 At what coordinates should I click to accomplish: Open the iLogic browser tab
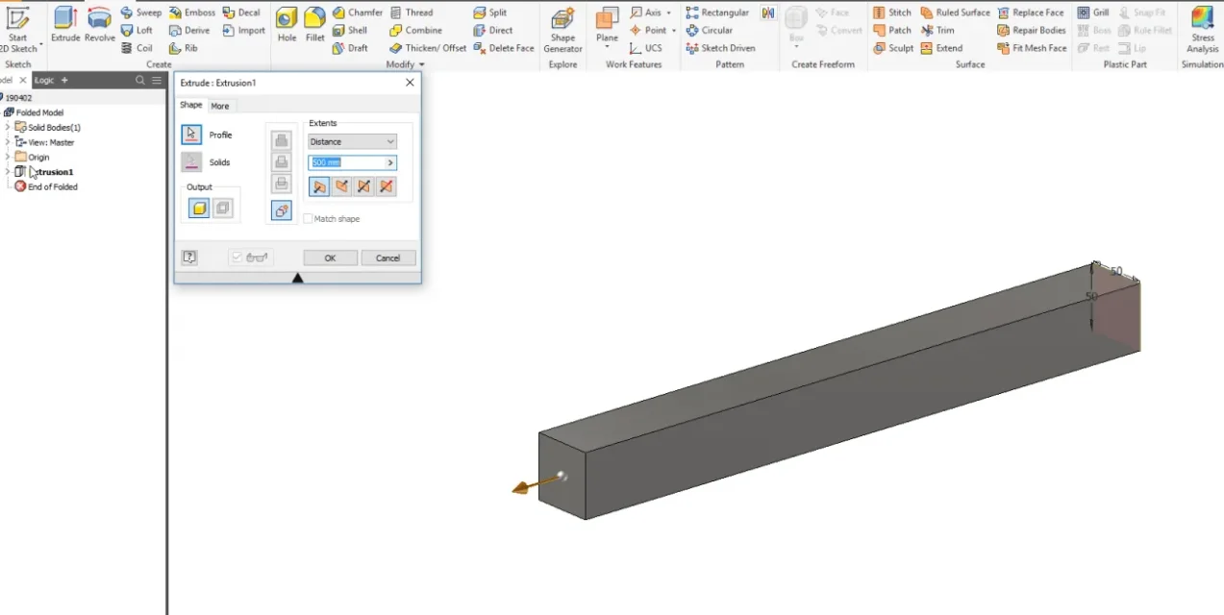click(44, 80)
